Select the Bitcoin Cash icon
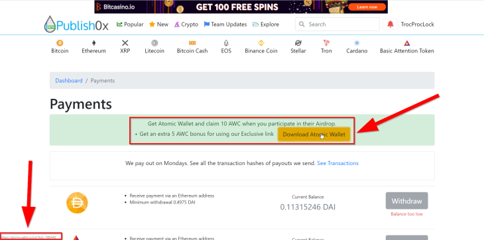The height and width of the screenshot is (240, 484). [x=192, y=43]
